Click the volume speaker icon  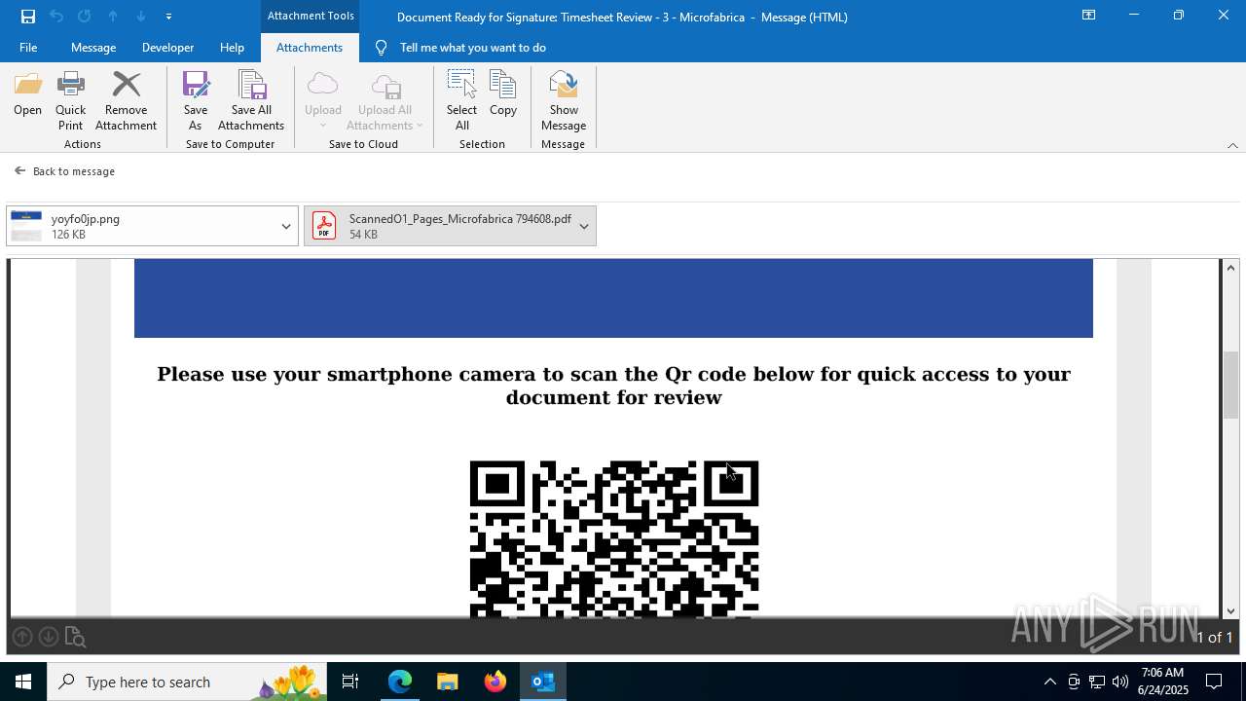tap(1120, 682)
